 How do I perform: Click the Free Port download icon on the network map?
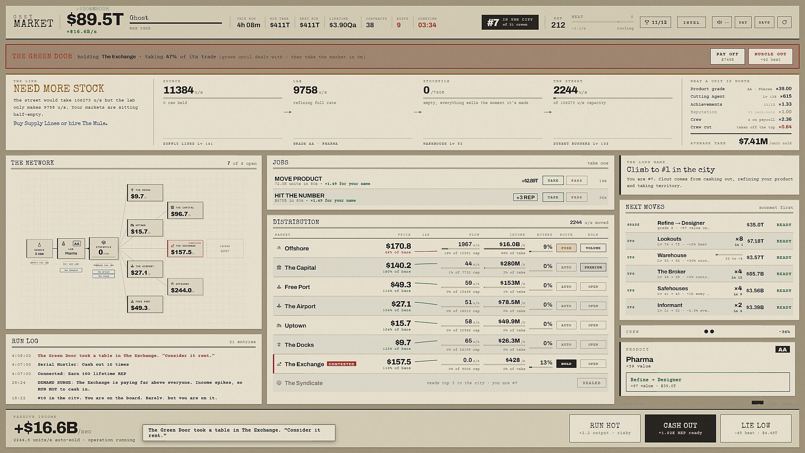132,301
